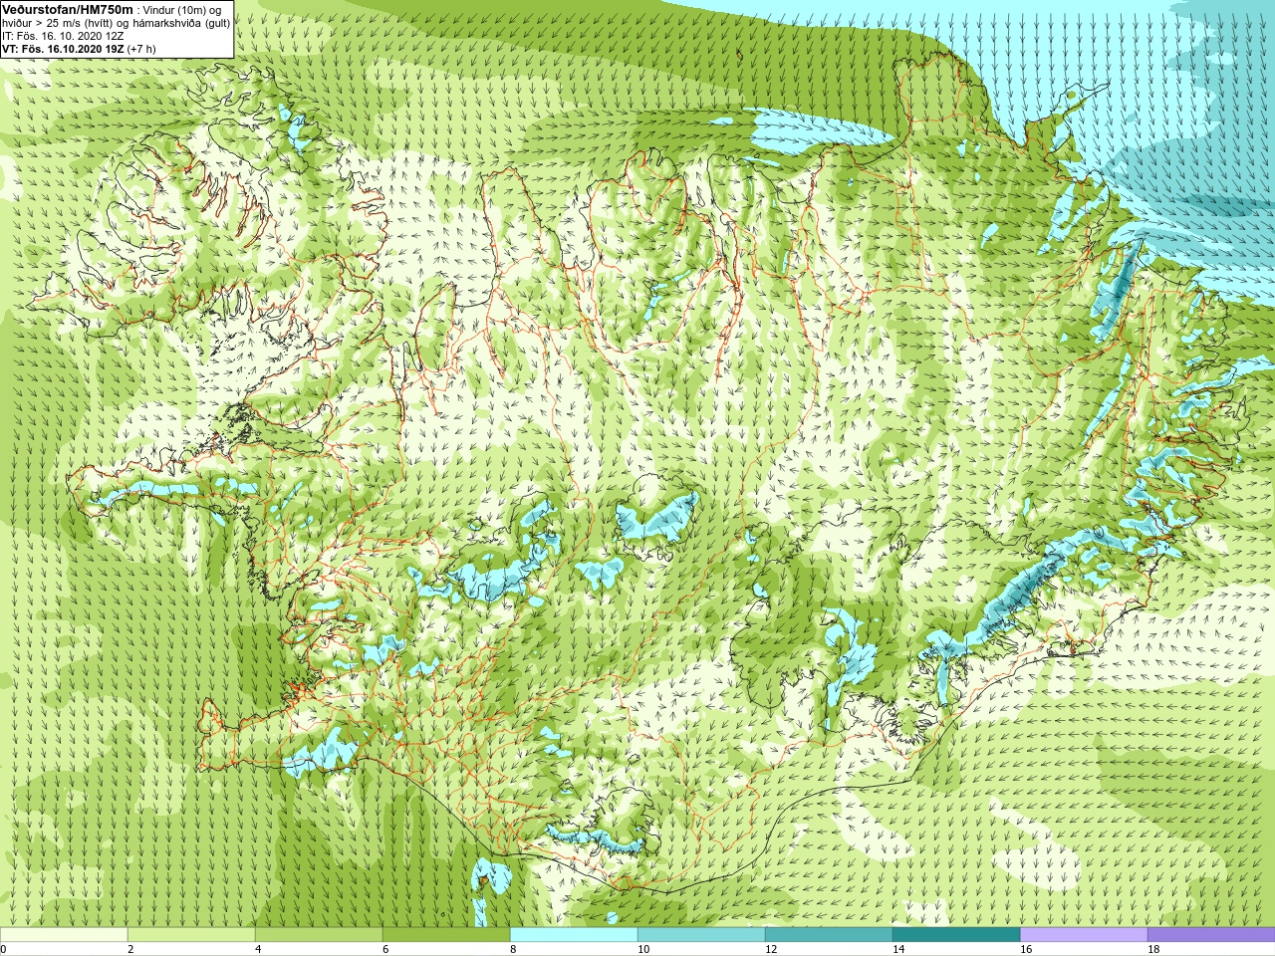Click the 12–14 m/s teal legend swatch
This screenshot has width=1275, height=956.
click(x=829, y=935)
